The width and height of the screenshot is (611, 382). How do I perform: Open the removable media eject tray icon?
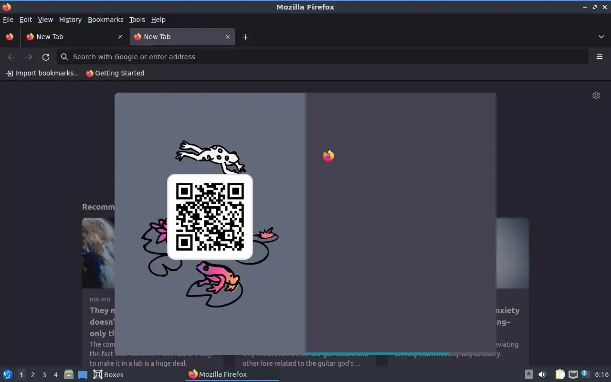pos(529,374)
